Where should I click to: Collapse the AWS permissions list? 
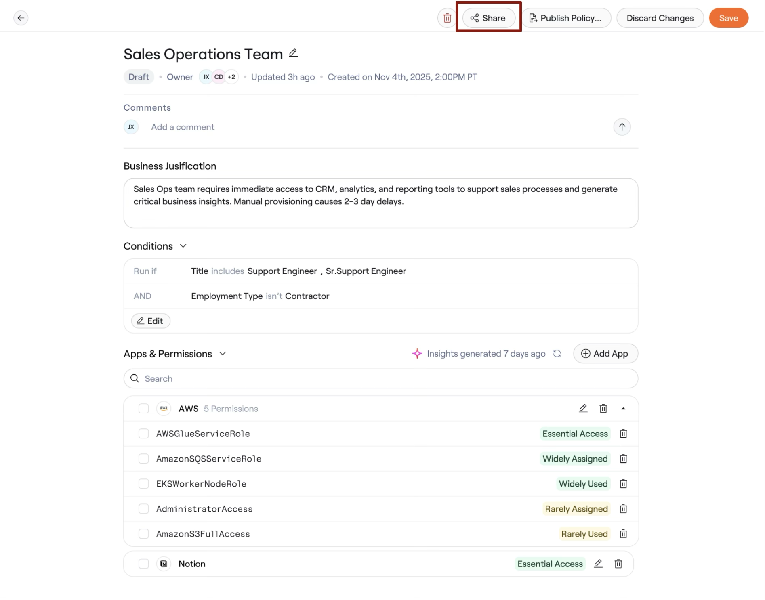pos(623,409)
